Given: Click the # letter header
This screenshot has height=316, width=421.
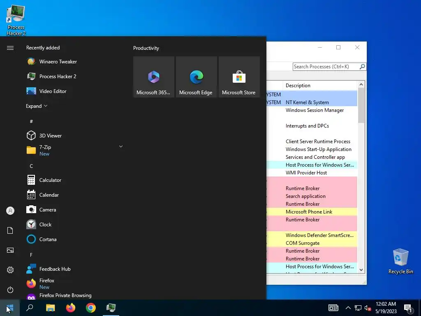Looking at the screenshot, I should tap(31, 121).
